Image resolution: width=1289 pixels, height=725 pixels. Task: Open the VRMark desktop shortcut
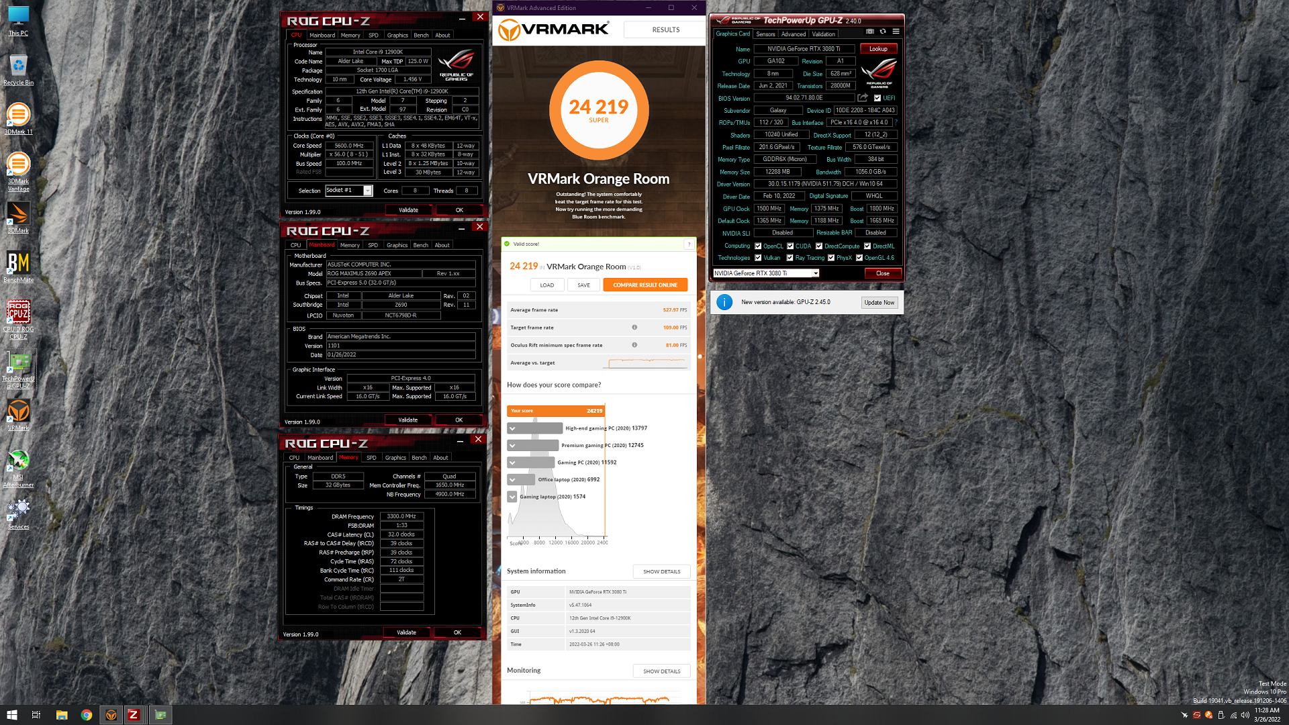pyautogui.click(x=18, y=415)
